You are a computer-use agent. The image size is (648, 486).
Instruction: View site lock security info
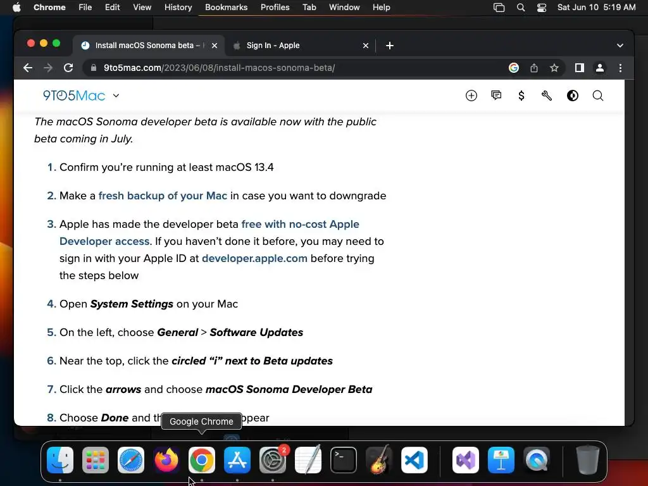[94, 68]
